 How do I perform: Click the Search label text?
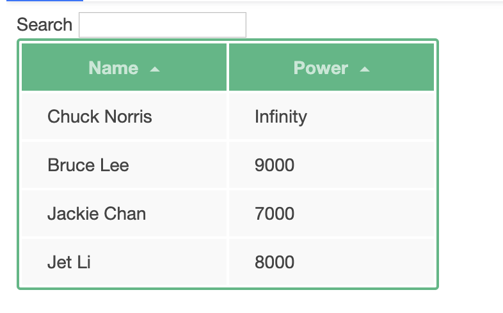(44, 25)
